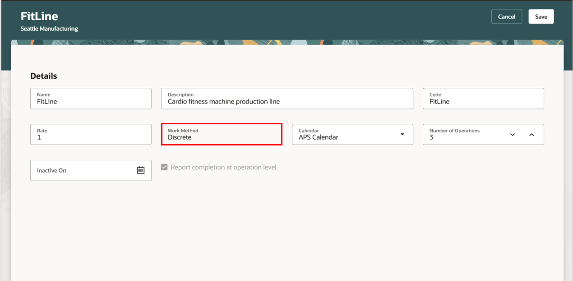Click the Inactive On date field
The height and width of the screenshot is (281, 573).
pyautogui.click(x=91, y=170)
